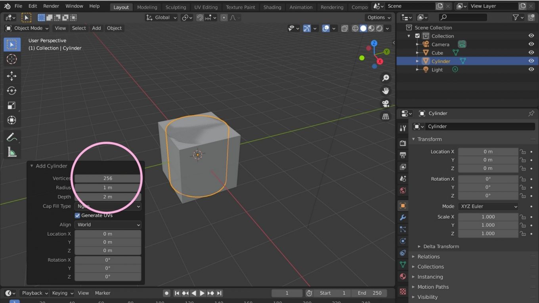This screenshot has width=539, height=303.
Task: Switch to the camera view icon
Action: tap(386, 103)
